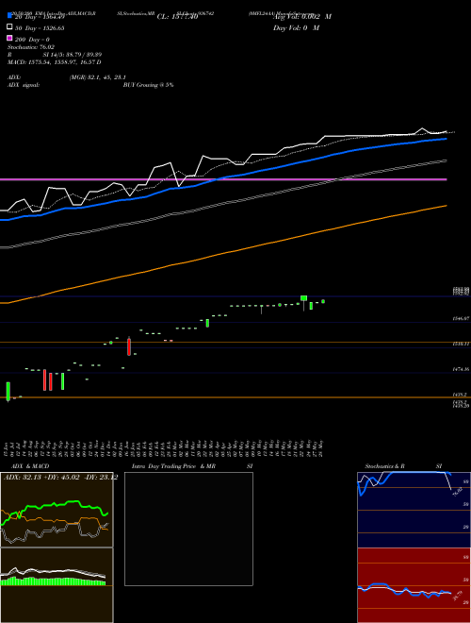Image resolution: width=471 pixels, height=623 pixels.
Task: Open the blue Stochastics chart panel
Action: click(x=414, y=510)
